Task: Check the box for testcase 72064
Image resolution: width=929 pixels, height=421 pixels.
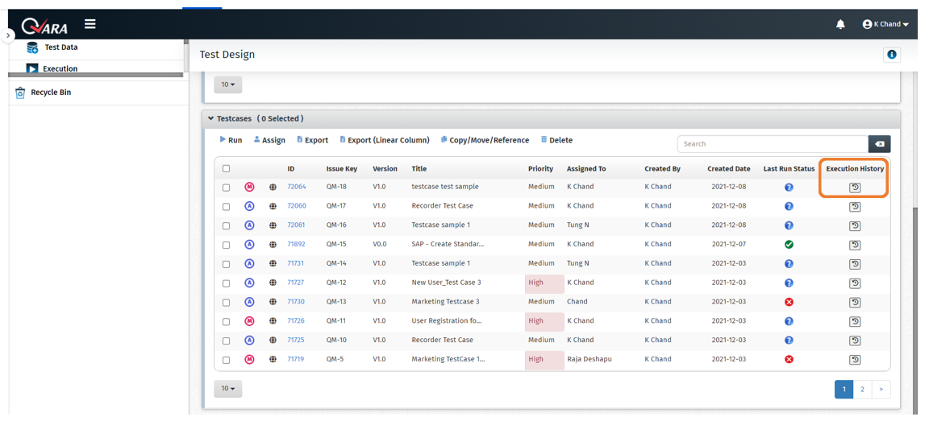Action: point(227,188)
